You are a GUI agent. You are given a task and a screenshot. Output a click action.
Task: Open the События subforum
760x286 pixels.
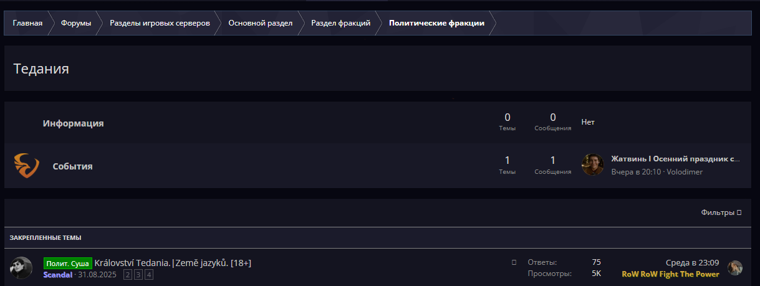click(x=72, y=166)
